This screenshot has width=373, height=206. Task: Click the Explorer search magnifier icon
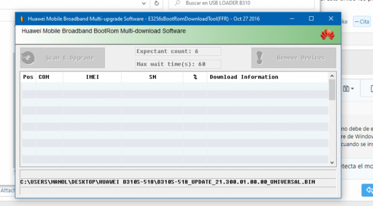coord(177,3)
